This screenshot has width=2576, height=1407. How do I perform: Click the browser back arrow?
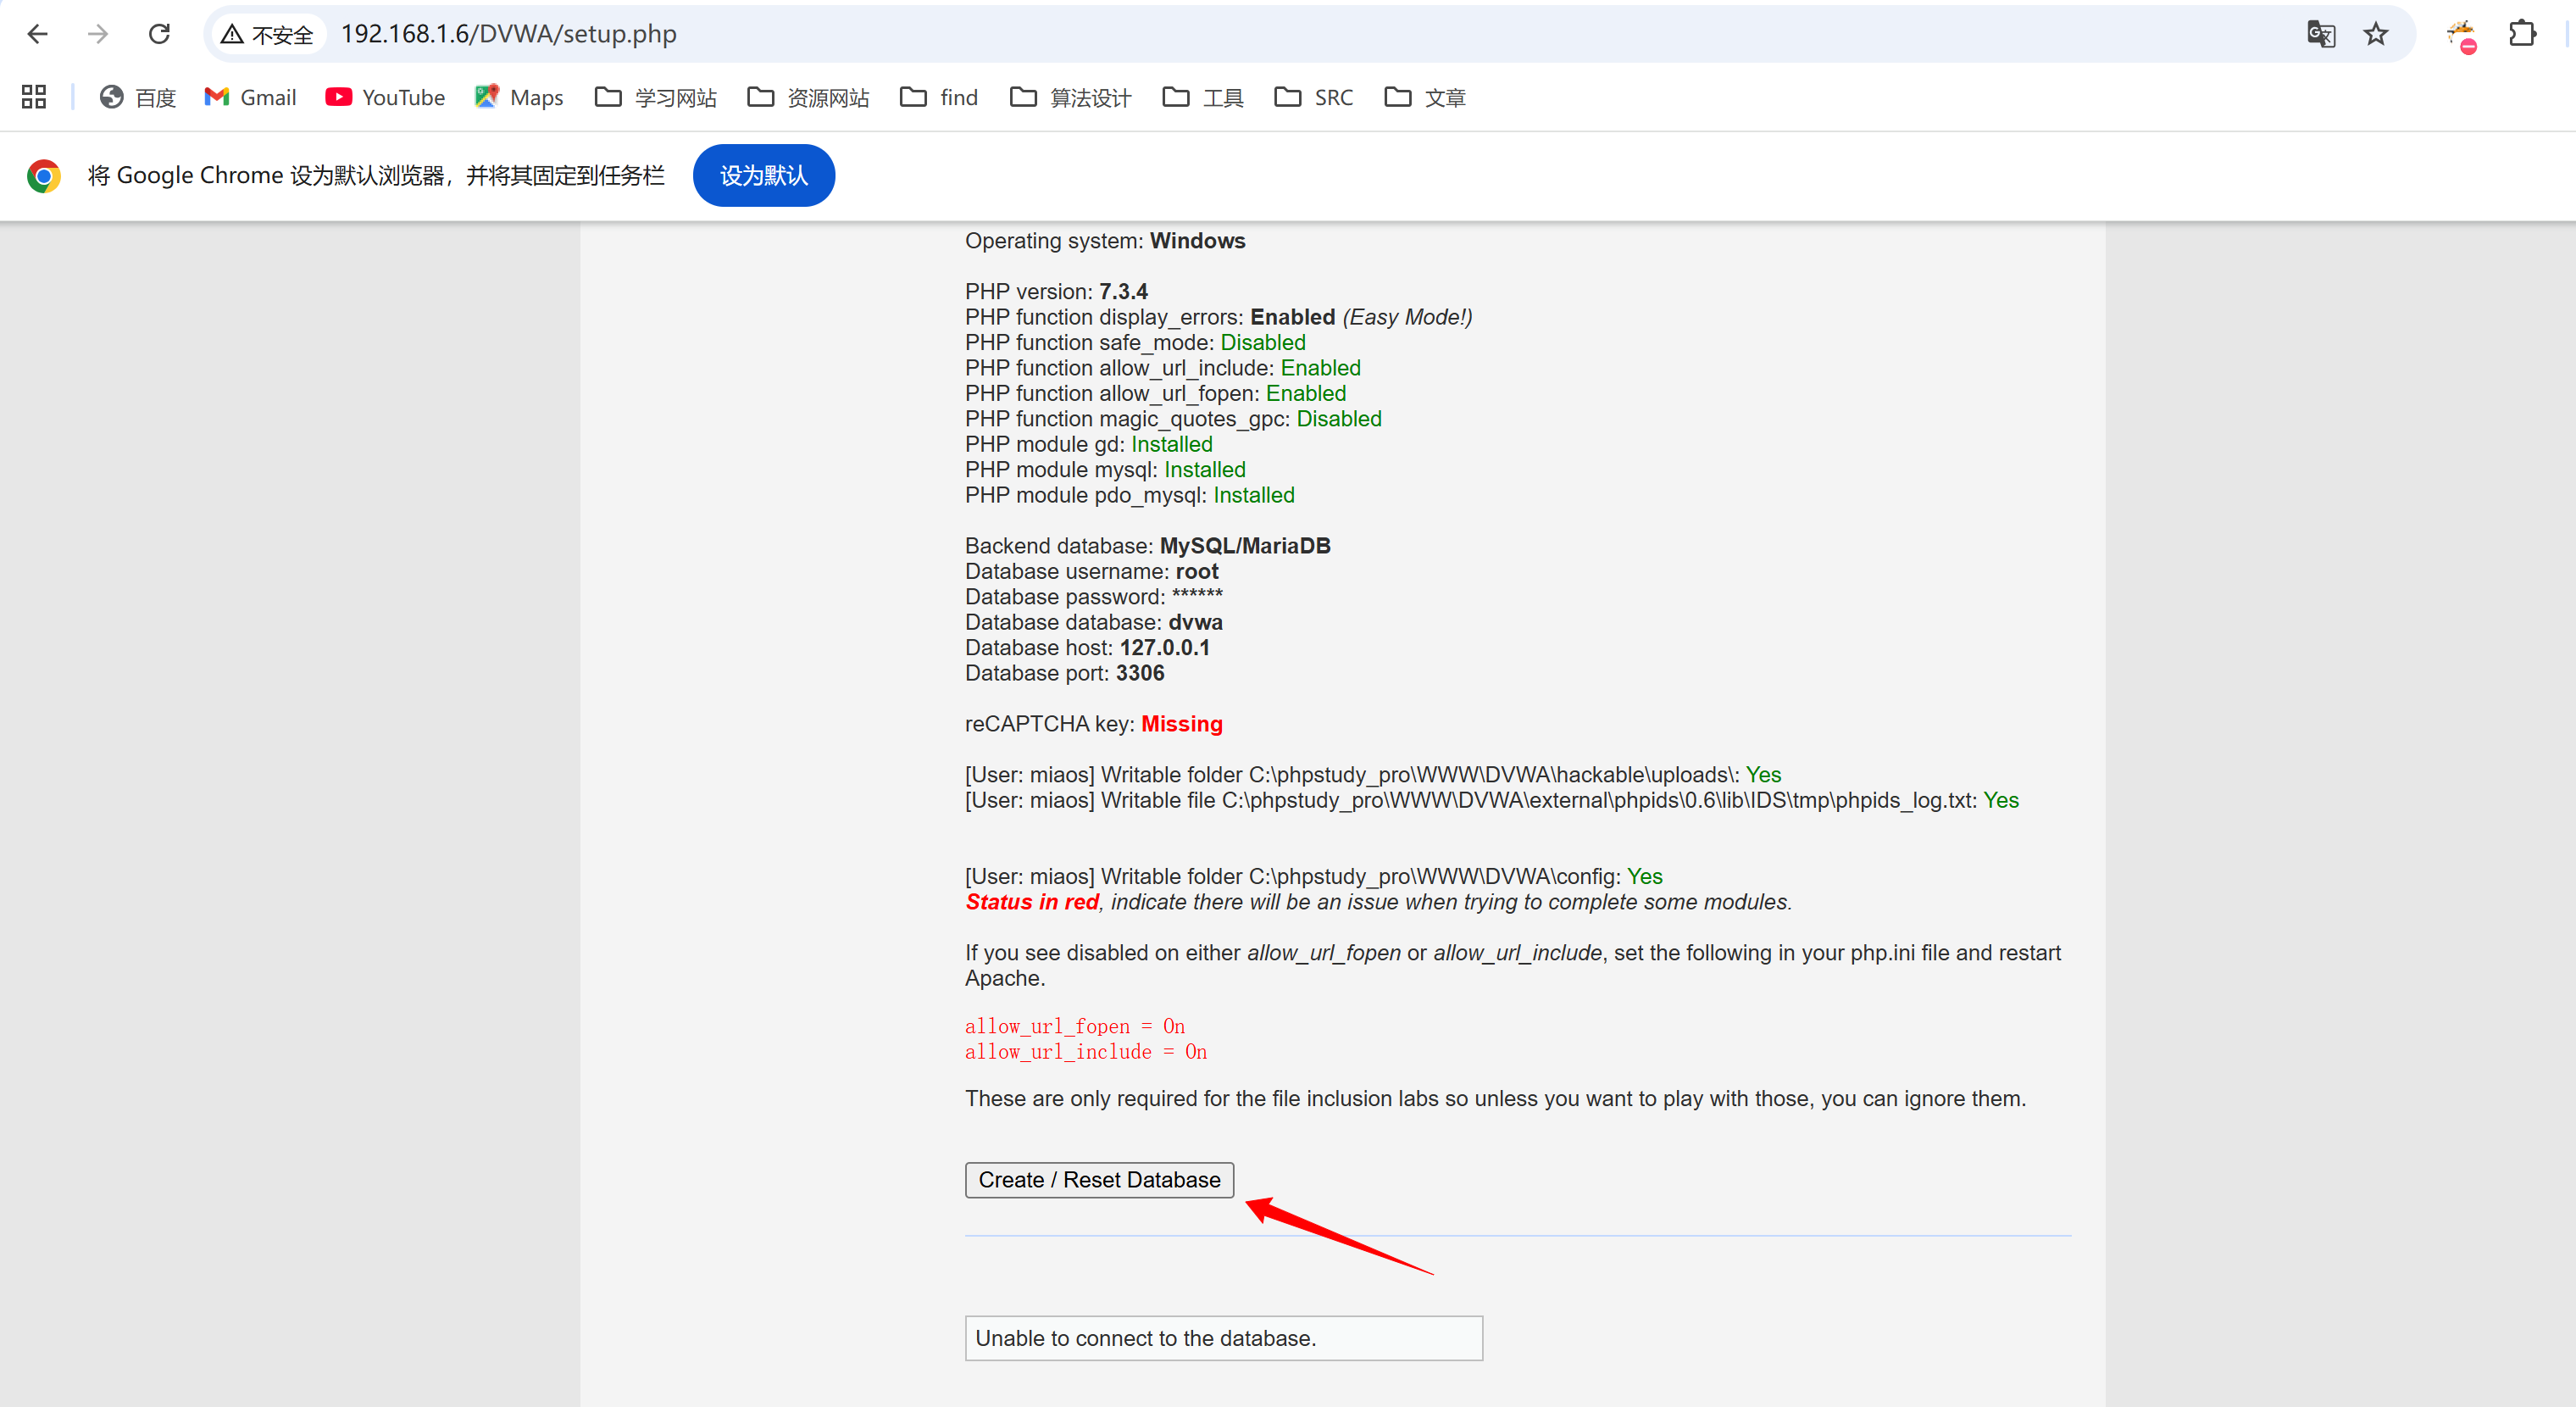click(x=37, y=34)
